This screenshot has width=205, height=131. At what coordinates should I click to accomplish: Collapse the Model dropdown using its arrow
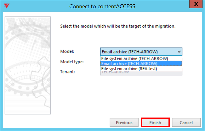(x=179, y=51)
